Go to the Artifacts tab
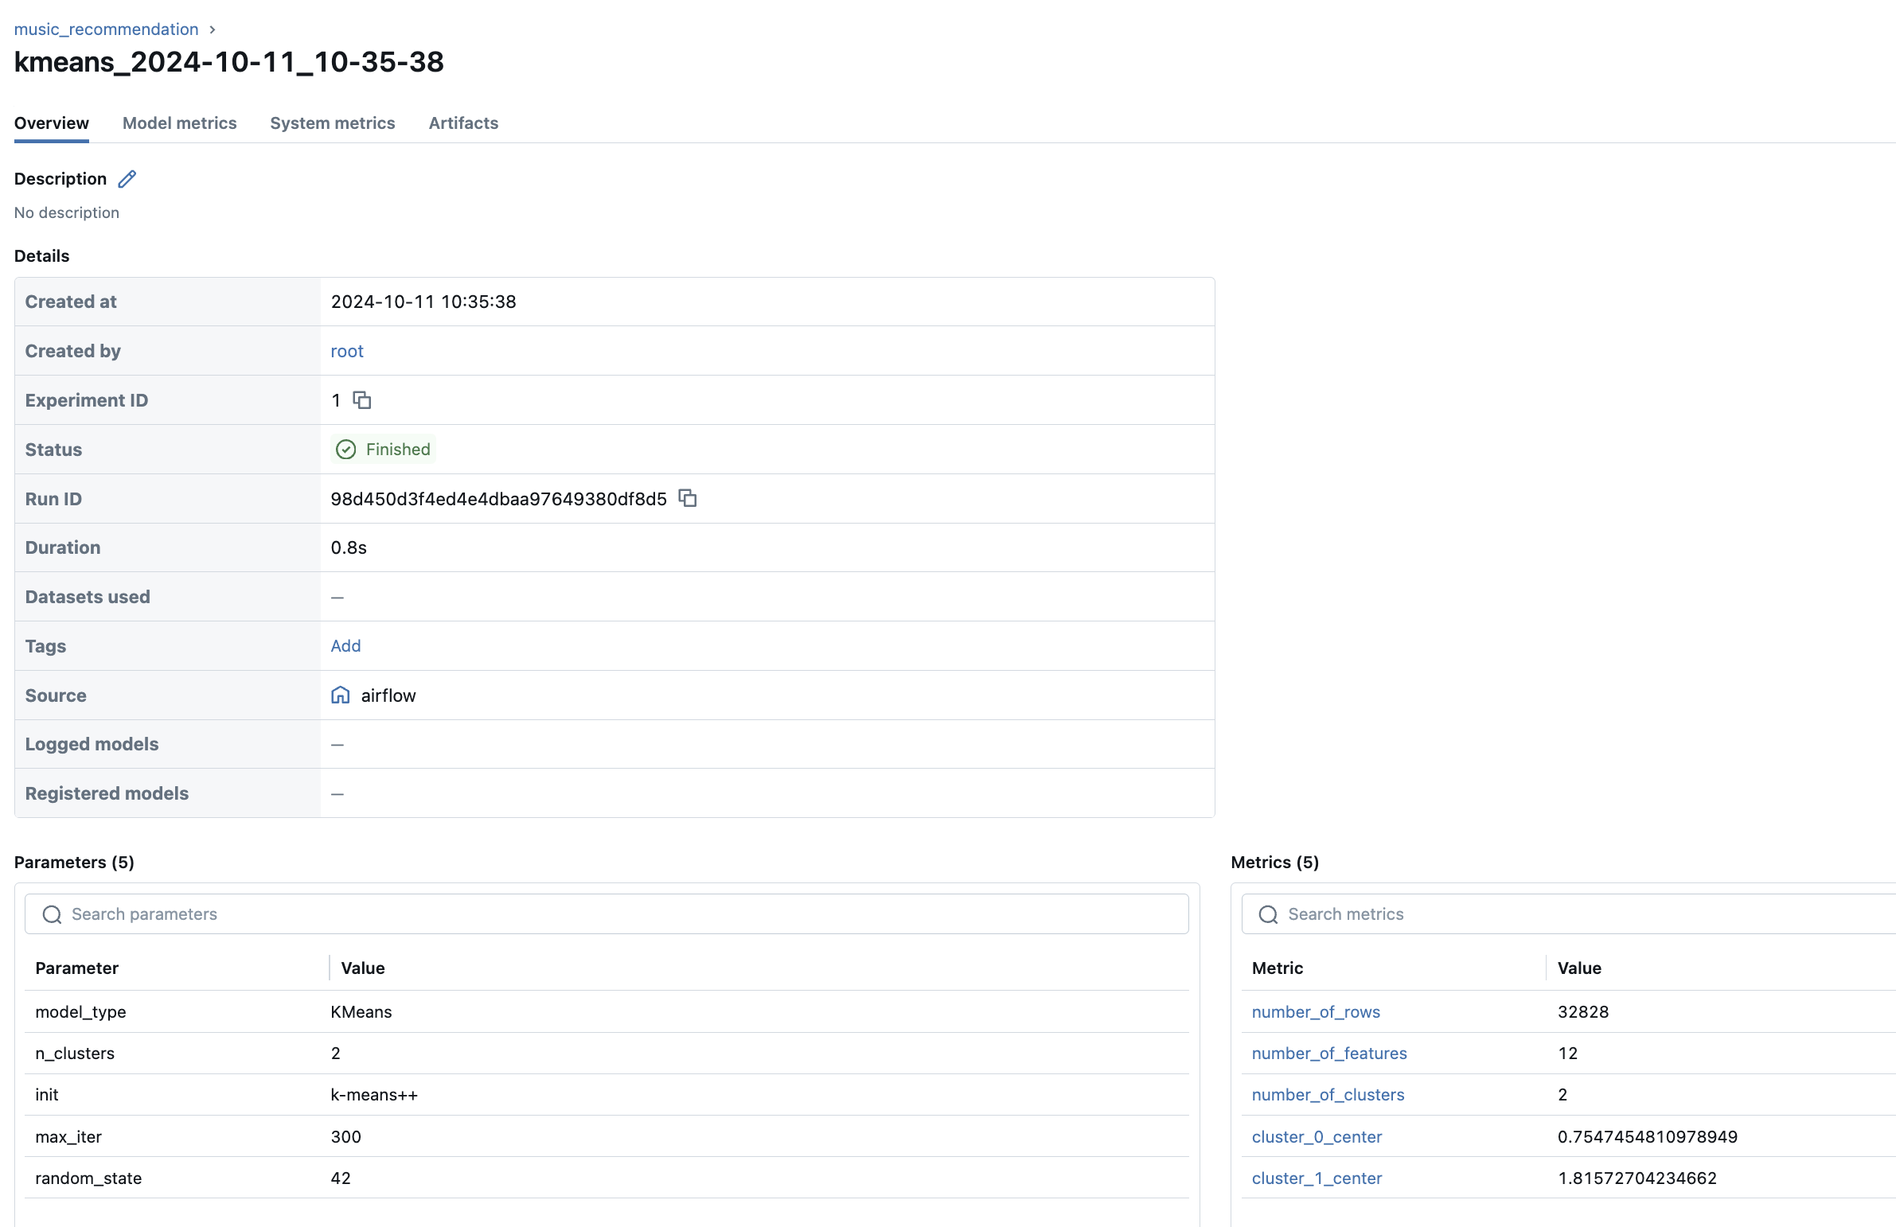 (x=462, y=123)
